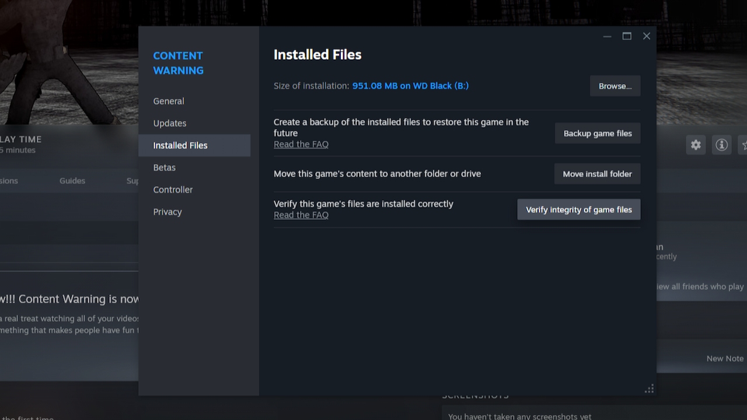
Task: Open Read the FAQ link under backup
Action: 301,144
